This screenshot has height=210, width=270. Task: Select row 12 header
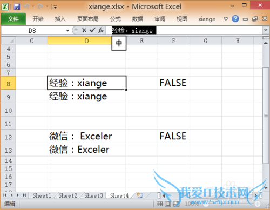point(9,137)
